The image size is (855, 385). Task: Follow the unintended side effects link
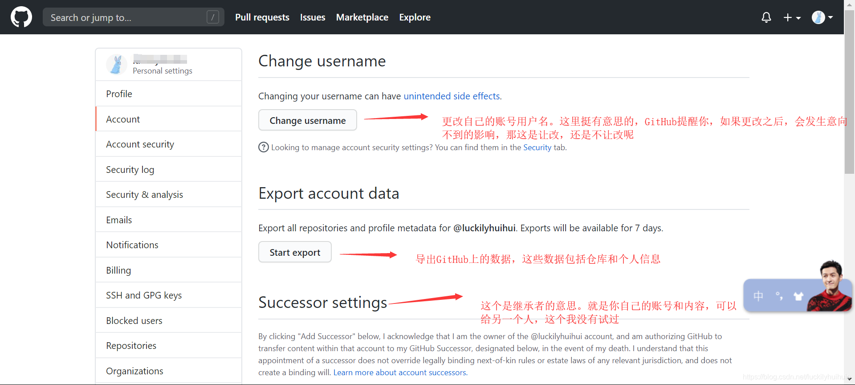pos(452,96)
